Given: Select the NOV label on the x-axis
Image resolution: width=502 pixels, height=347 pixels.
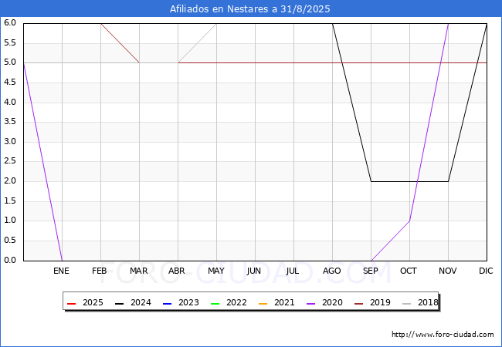Looking at the screenshot, I should (448, 271).
